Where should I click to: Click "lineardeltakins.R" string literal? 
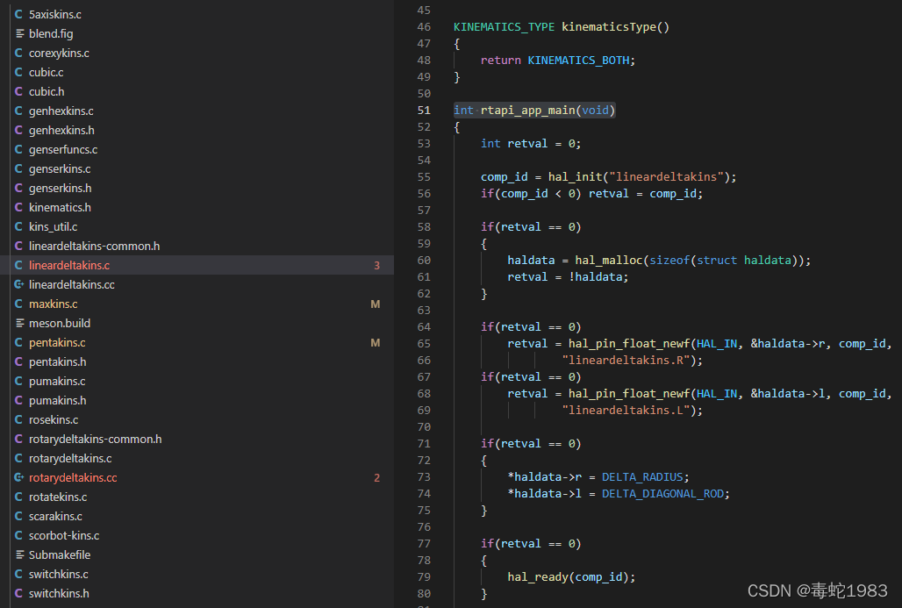click(626, 360)
